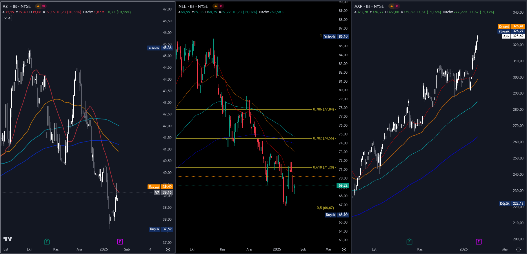
Task: Open the NEE symbol title in middle chart
Action: pos(193,6)
